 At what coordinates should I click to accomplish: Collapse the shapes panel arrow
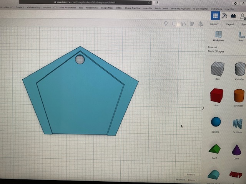(x=203, y=108)
